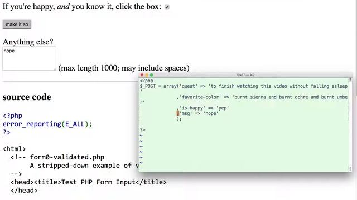
Task: Click the "<html>" line in source code
Action: [14, 149]
